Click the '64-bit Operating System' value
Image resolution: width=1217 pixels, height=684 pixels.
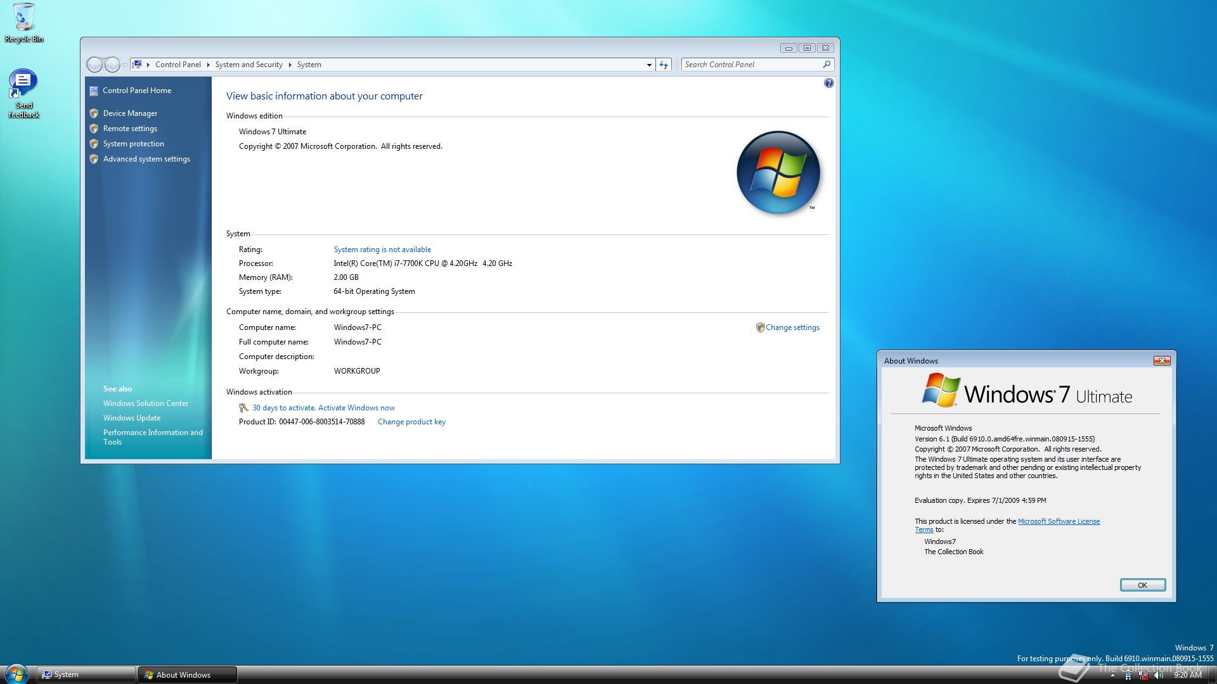click(x=374, y=291)
